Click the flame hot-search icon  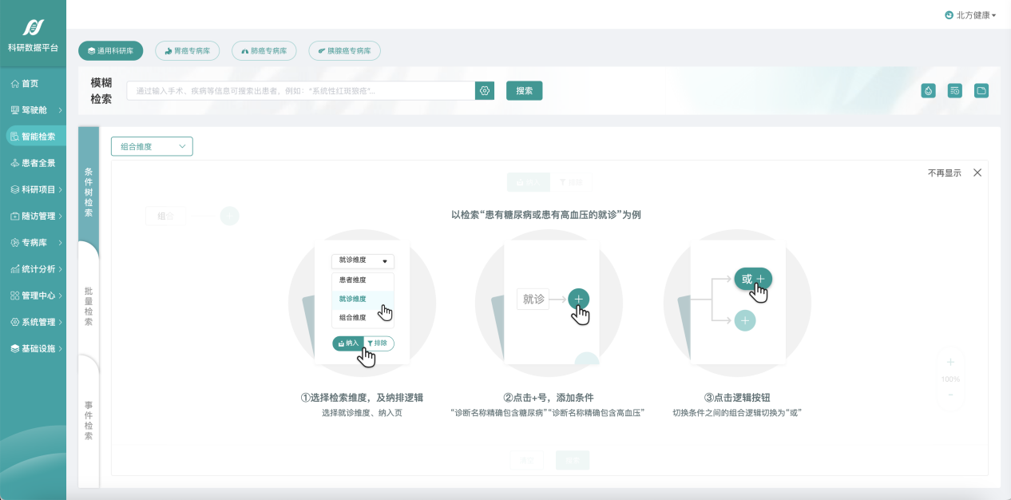click(928, 91)
